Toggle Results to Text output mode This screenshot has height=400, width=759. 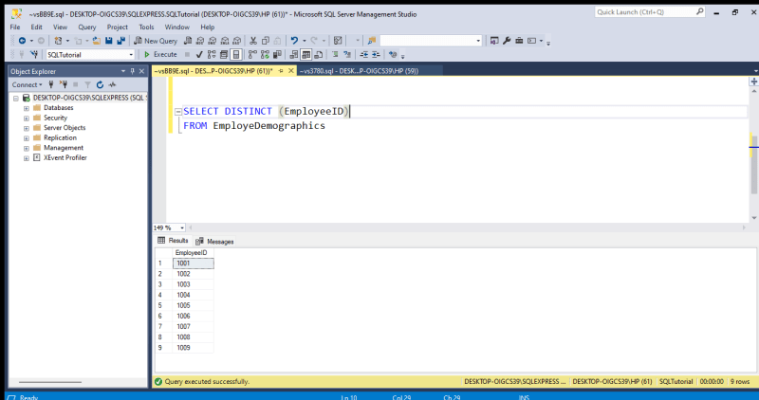tap(294, 55)
